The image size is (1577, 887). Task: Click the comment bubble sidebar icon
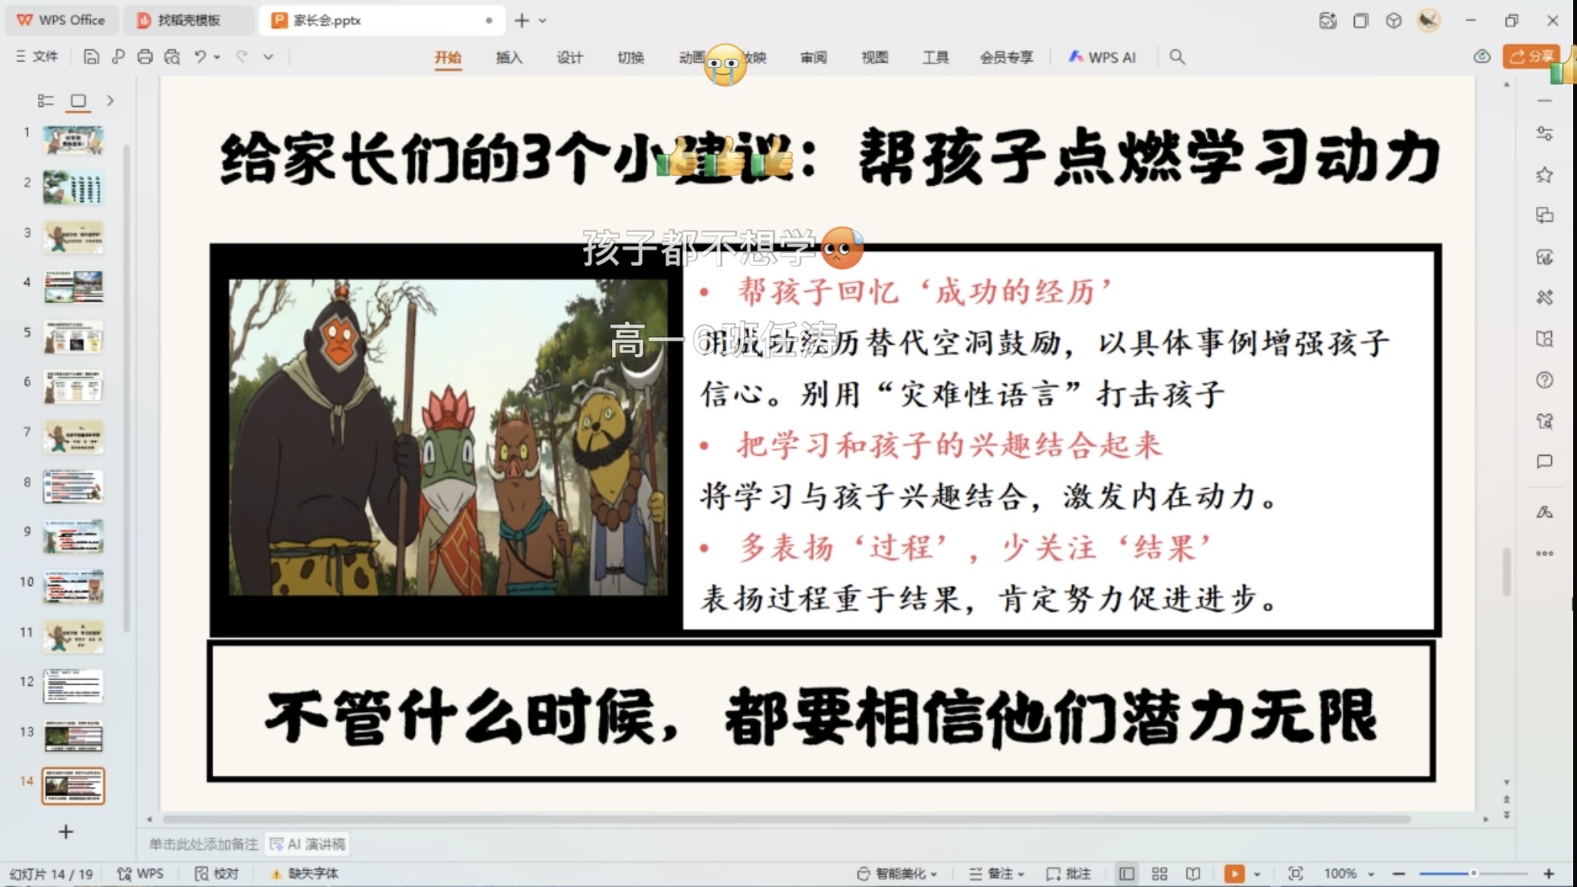click(1544, 462)
